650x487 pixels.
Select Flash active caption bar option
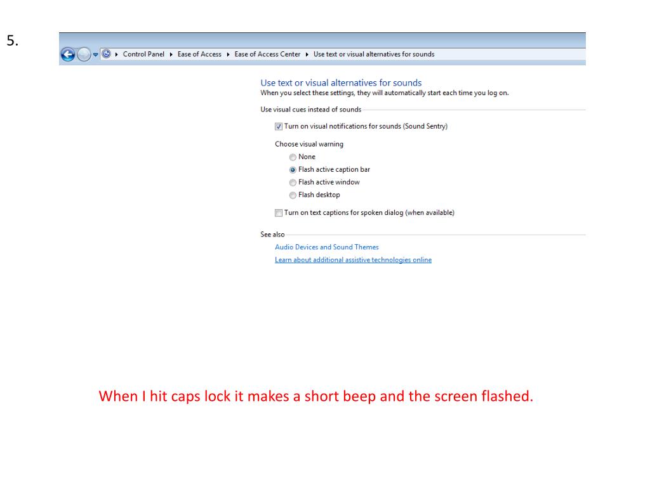click(x=293, y=170)
